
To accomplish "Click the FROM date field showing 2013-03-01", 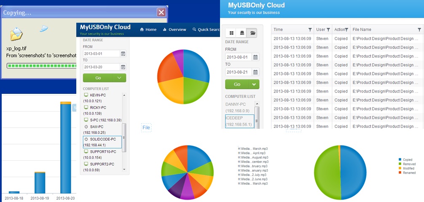I will (102, 54).
